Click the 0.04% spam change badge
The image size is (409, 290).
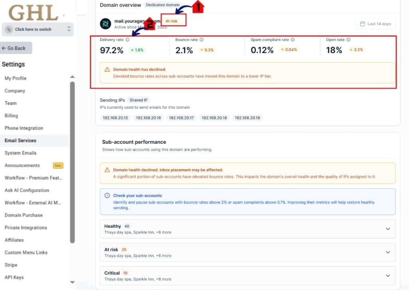pyautogui.click(x=289, y=50)
